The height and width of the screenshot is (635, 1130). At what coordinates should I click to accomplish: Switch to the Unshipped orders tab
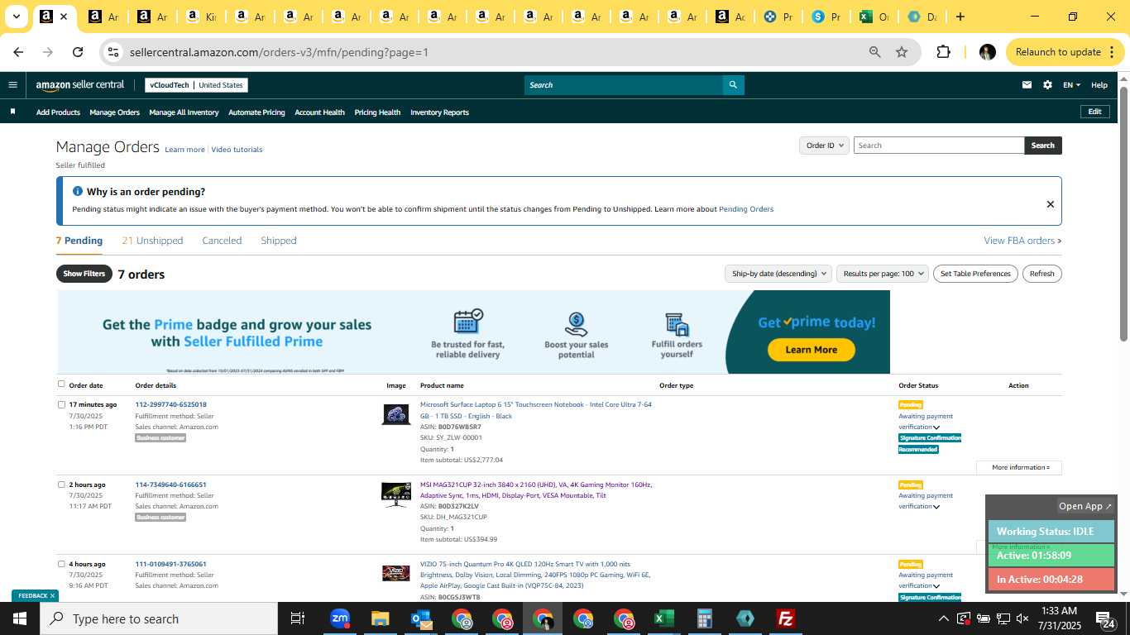tap(152, 241)
